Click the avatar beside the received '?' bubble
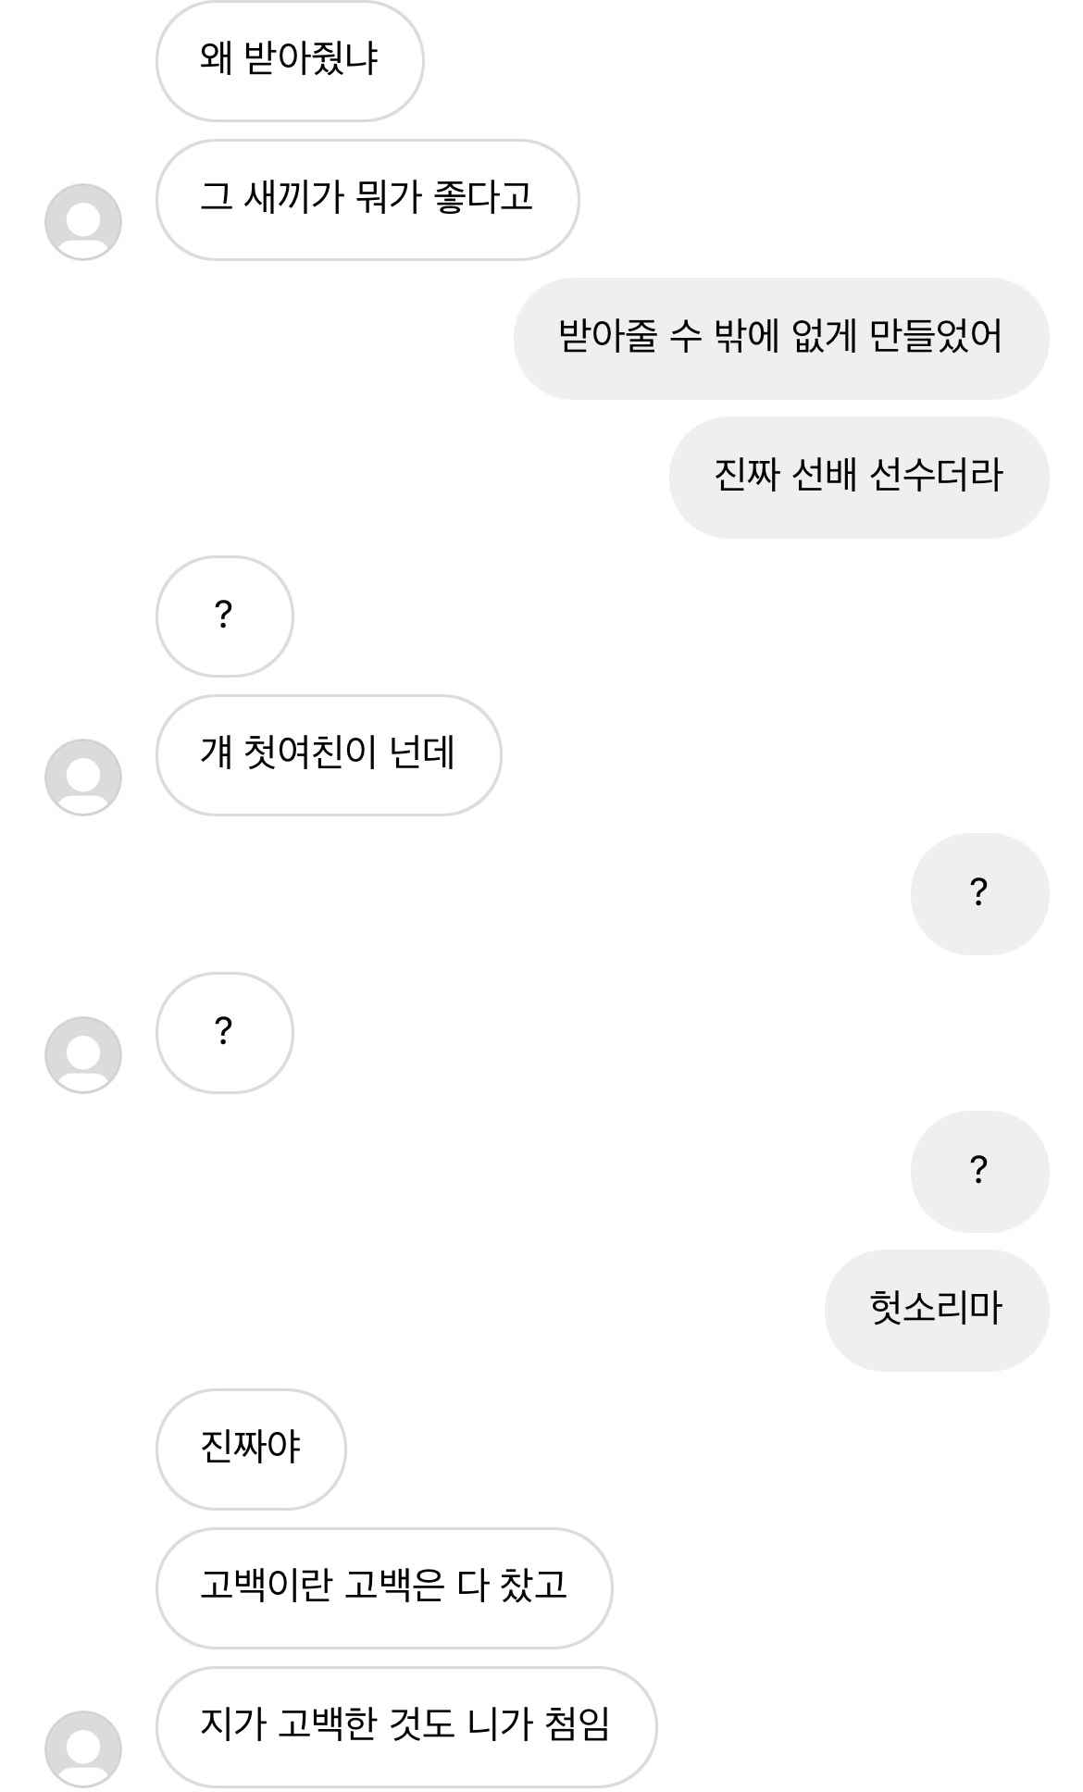The width and height of the screenshot is (1083, 1792). point(83,1055)
